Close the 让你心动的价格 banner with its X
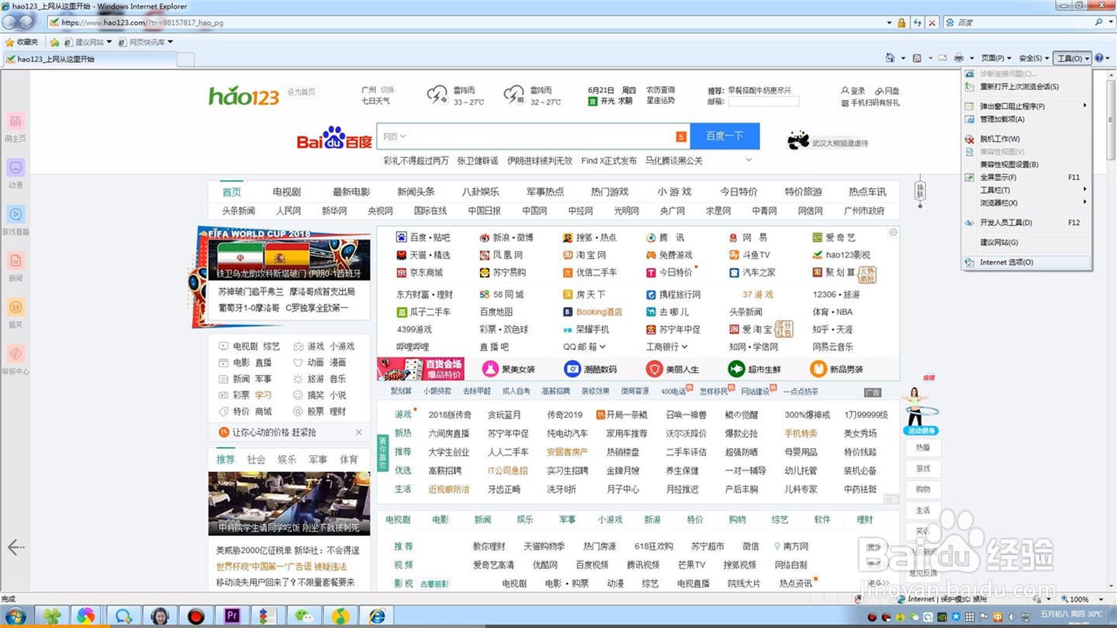This screenshot has width=1117, height=628. tap(358, 433)
